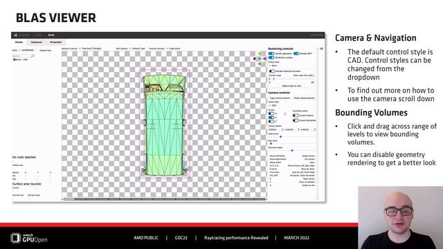
Task: Click 'No node selected.' text
Action: [x=24, y=157]
